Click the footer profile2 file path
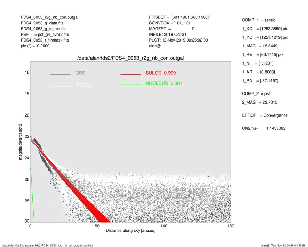This screenshot has width=308, height=247. (x=48, y=245)
